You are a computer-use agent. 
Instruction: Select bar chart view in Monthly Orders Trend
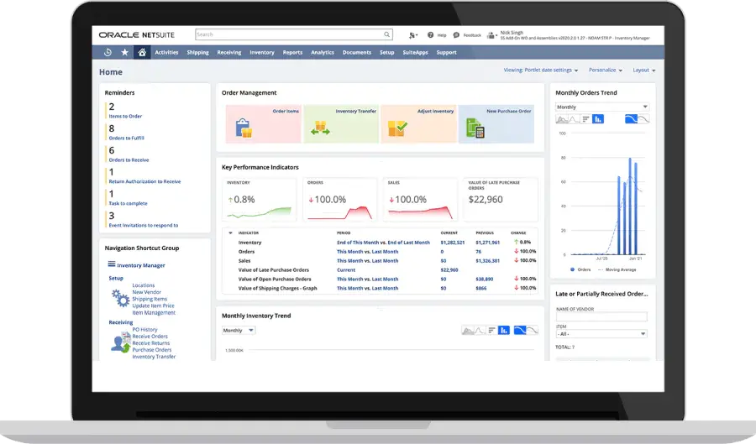point(598,119)
